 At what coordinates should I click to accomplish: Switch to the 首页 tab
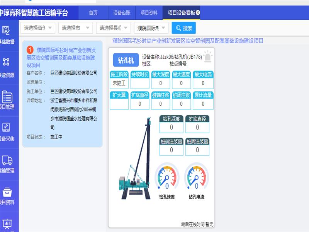click(93, 13)
